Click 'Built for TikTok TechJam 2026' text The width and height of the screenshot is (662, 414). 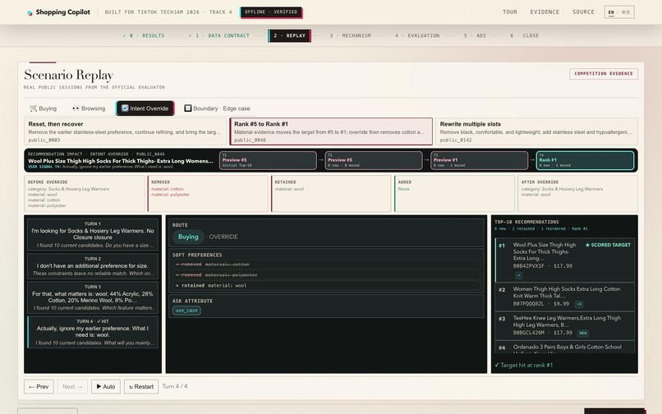(152, 12)
